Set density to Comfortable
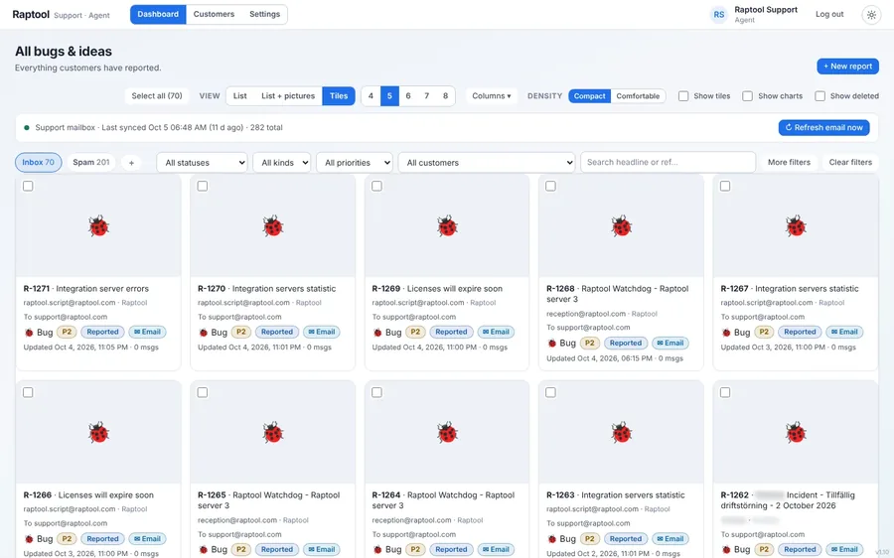Screen dimensions: 894x558 click(638, 95)
